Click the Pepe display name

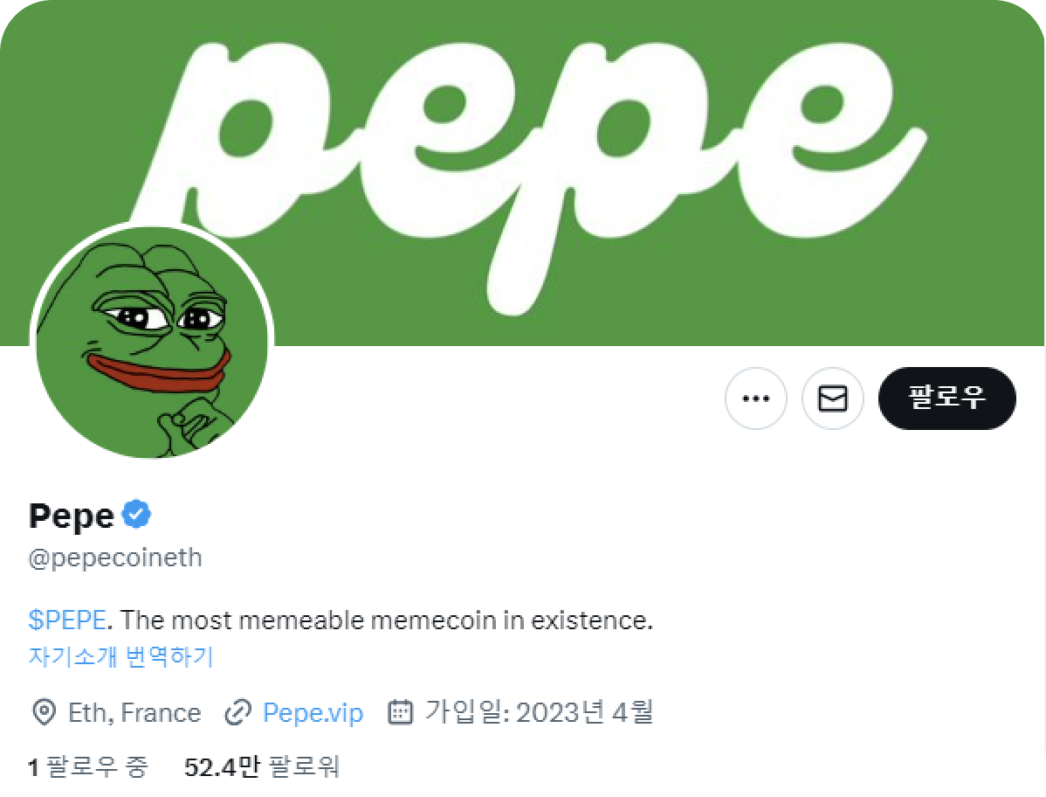72,516
